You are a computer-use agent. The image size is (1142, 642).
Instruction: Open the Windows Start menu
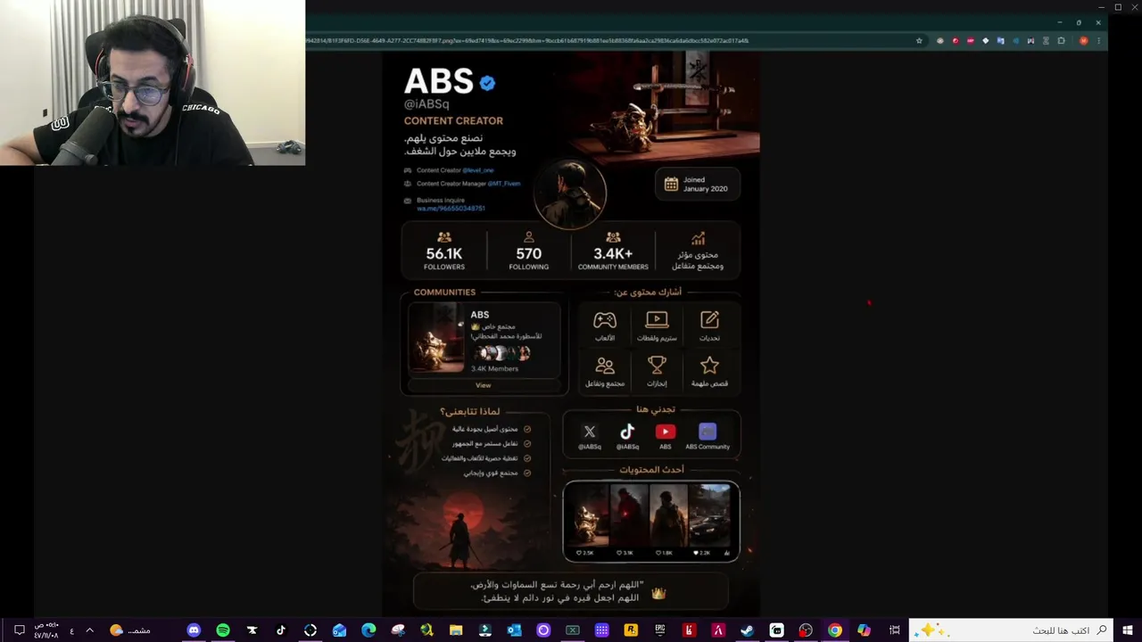tap(1128, 630)
